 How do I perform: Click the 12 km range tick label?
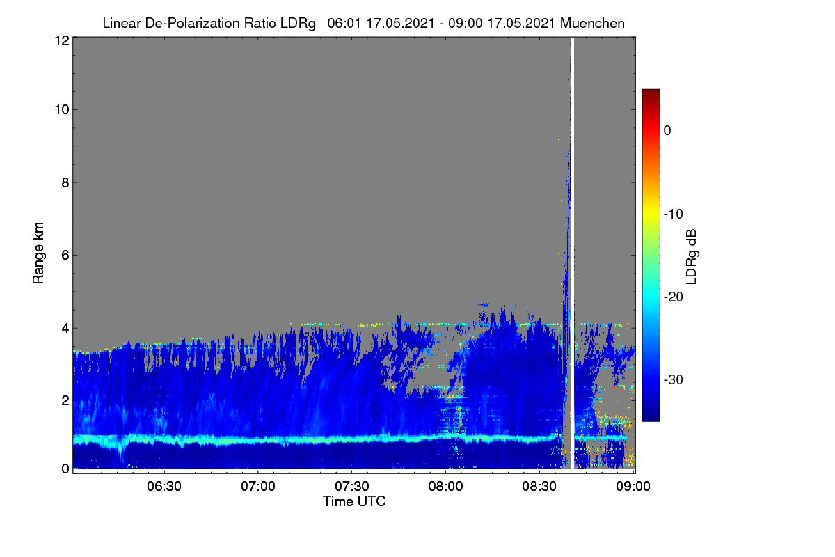(x=61, y=41)
